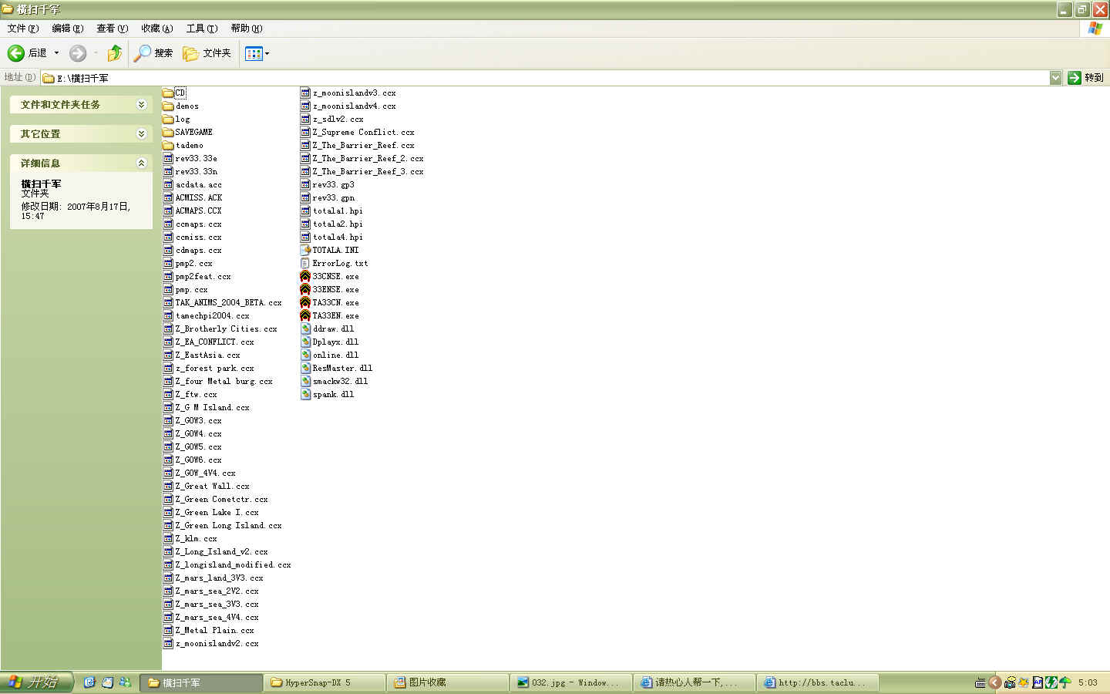Click the green Back arrow button
The height and width of the screenshot is (694, 1110).
click(x=16, y=53)
